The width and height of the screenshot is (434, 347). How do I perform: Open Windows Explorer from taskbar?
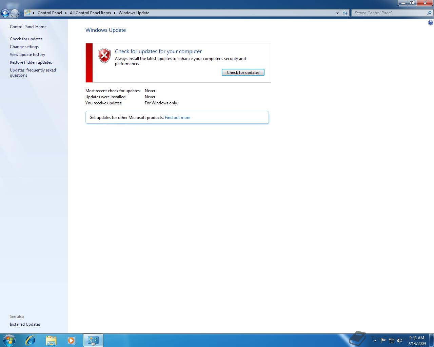(x=51, y=340)
